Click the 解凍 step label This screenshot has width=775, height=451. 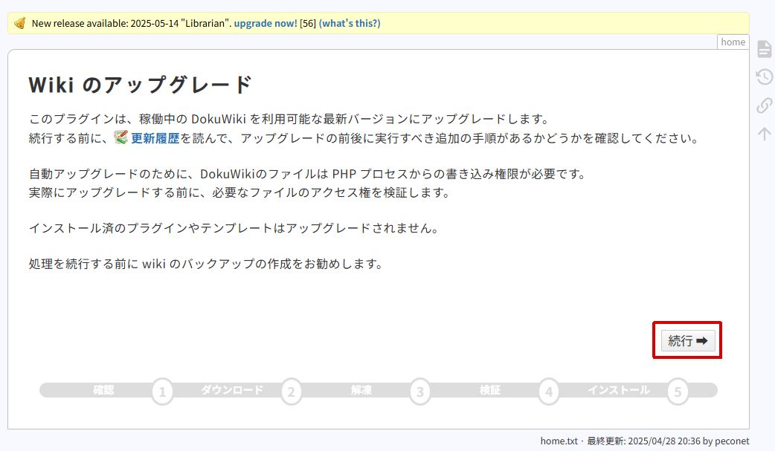click(x=361, y=390)
